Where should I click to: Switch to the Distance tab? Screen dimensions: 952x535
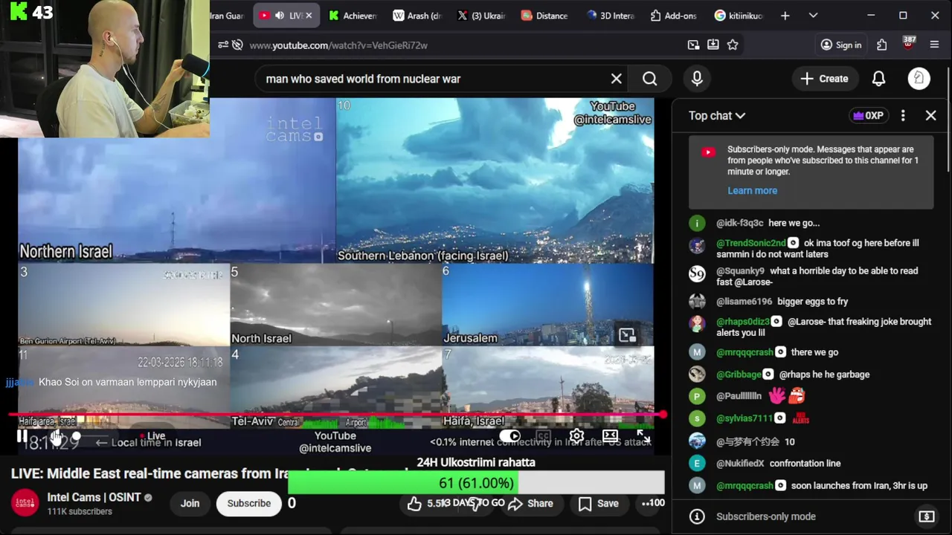click(x=545, y=16)
